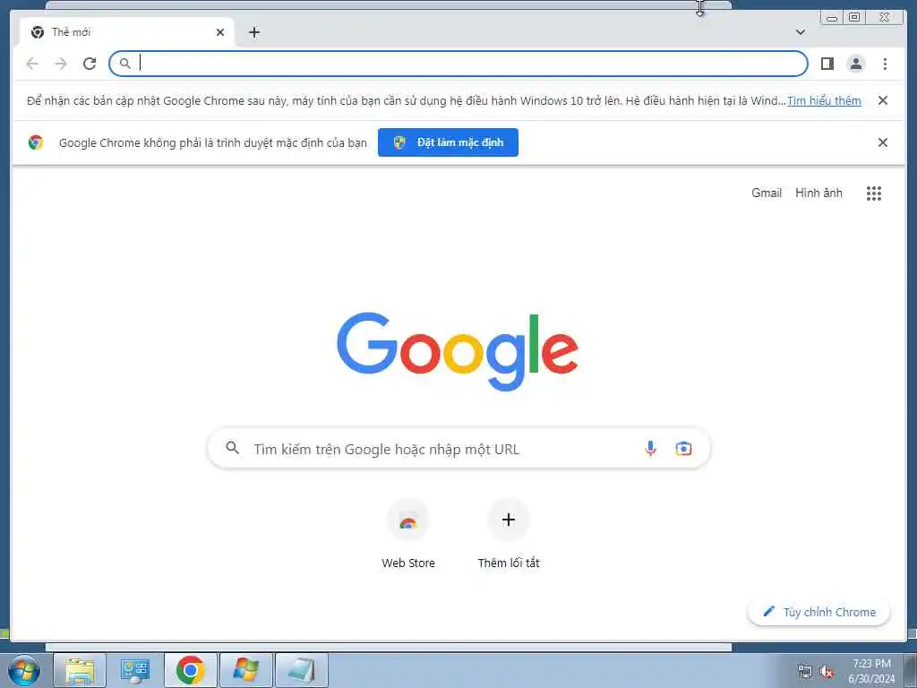Click the network tray icon
This screenshot has height=688, width=917.
coord(805,672)
